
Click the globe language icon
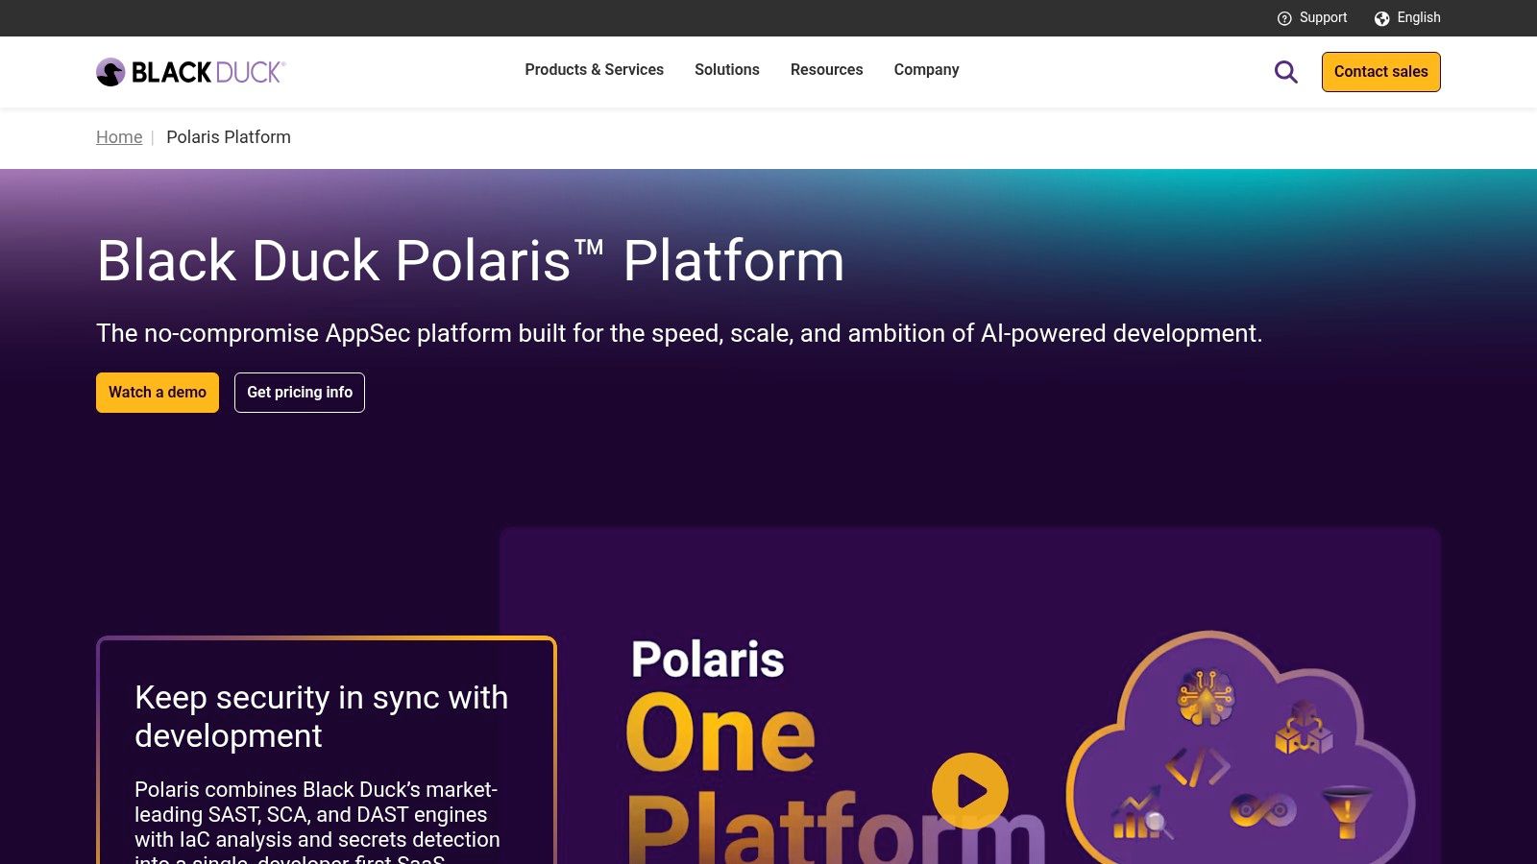tap(1381, 18)
